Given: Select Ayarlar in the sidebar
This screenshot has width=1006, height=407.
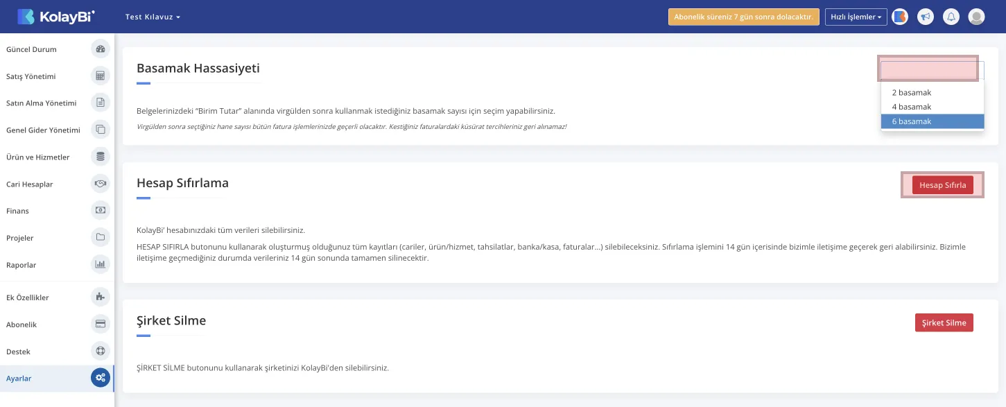Looking at the screenshot, I should click(57, 378).
